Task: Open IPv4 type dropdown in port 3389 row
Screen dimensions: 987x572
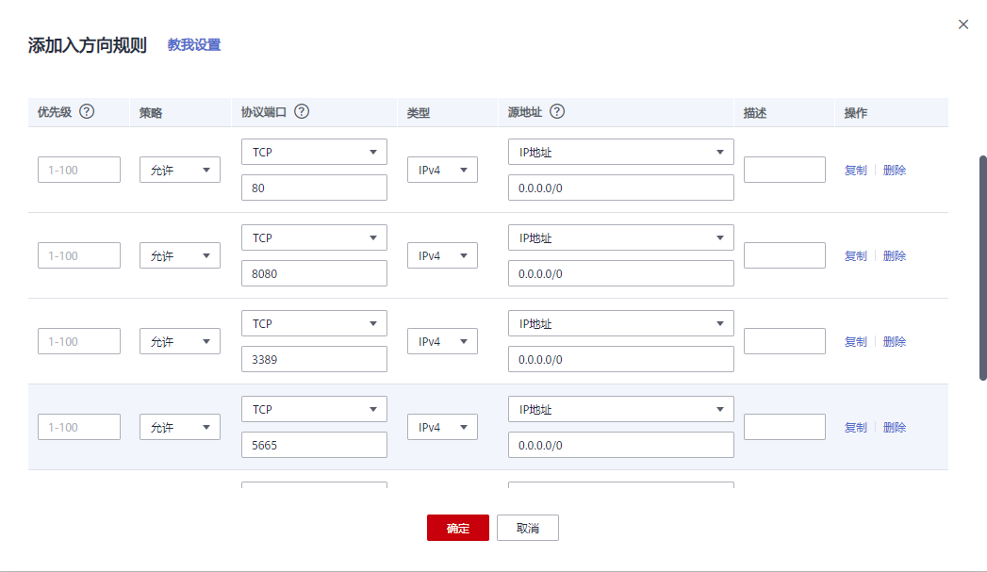Action: [442, 341]
